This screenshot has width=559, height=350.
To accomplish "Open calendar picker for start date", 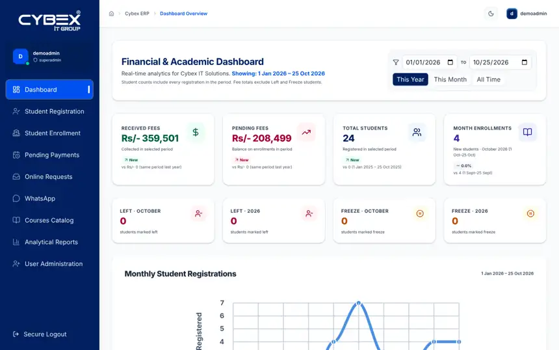I will click(x=450, y=62).
